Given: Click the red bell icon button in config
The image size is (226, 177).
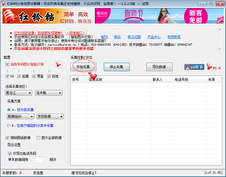Looking at the screenshot, I should coord(59,64).
